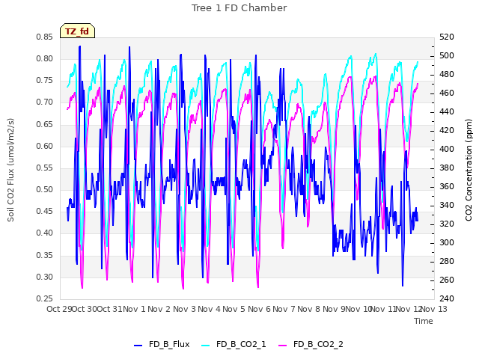
Task: Click the 460 right axis value
Action: [447, 93]
